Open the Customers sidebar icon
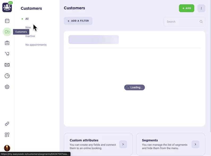The height and width of the screenshot is (156, 211). point(7,32)
